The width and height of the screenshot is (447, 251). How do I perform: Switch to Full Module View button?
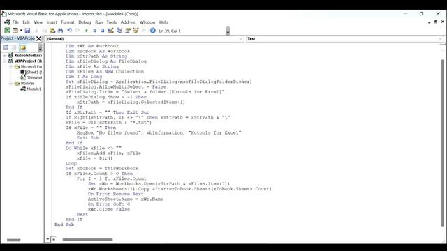pos(53,239)
